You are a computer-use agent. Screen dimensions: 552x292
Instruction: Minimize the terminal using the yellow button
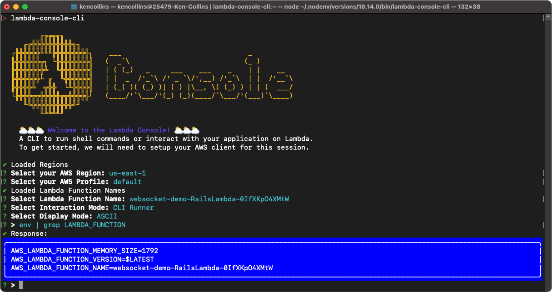[x=16, y=7]
